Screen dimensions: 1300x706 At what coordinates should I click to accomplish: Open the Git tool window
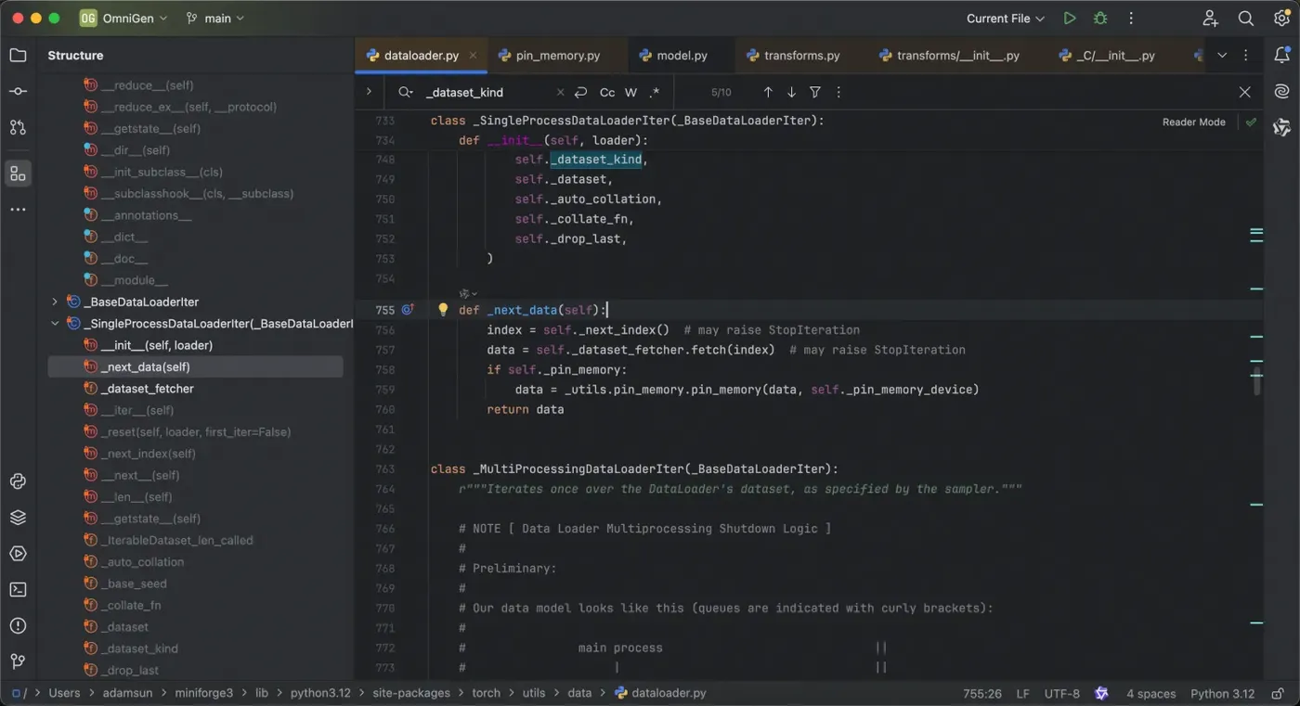tap(18, 661)
